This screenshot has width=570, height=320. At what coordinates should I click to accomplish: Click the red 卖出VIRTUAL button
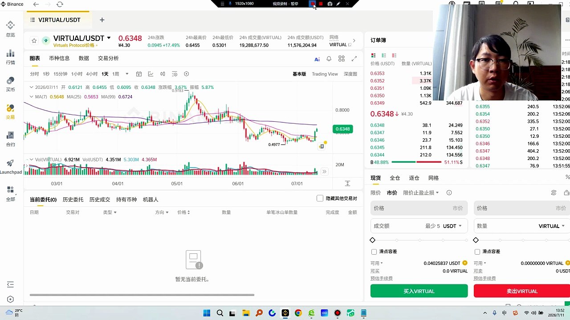pyautogui.click(x=522, y=291)
